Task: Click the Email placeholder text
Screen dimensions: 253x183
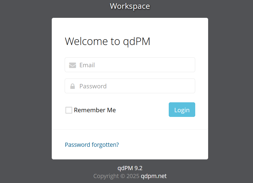Action: click(x=87, y=65)
